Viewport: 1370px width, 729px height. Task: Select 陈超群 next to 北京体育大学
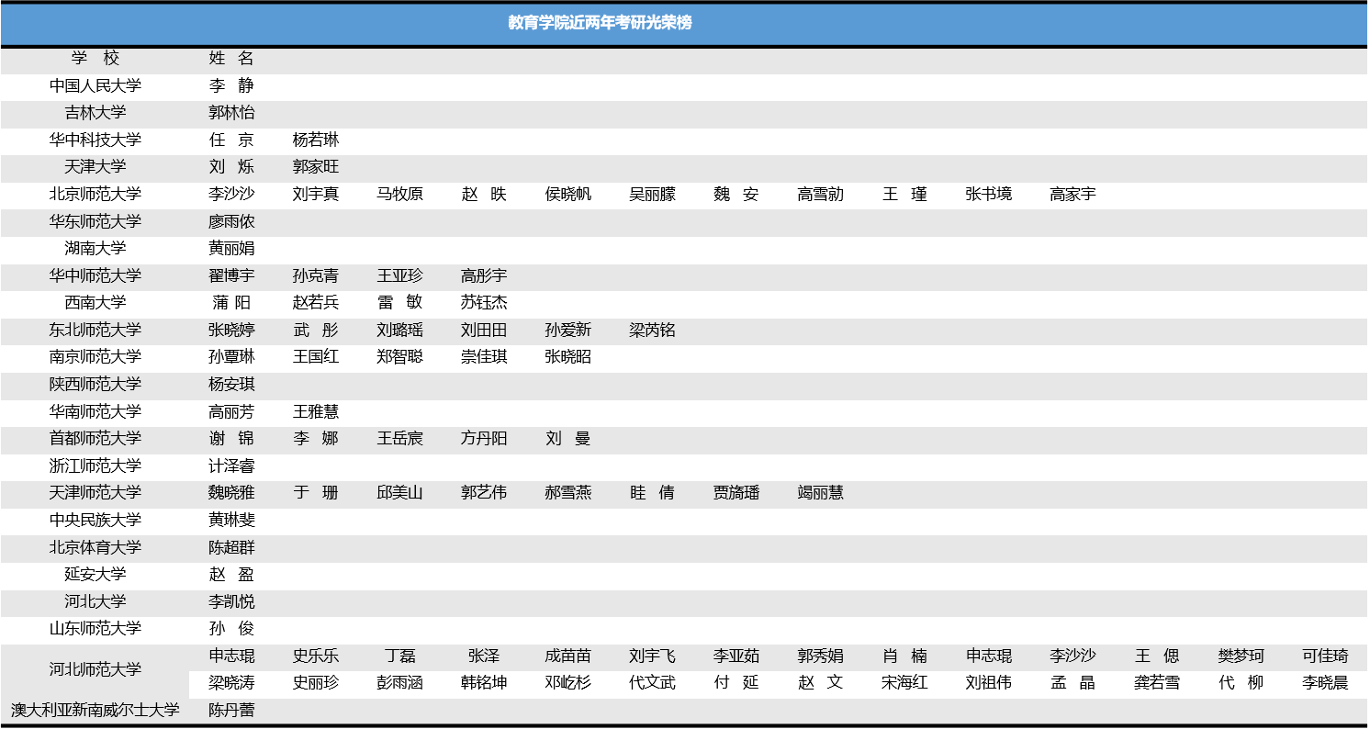pos(231,548)
